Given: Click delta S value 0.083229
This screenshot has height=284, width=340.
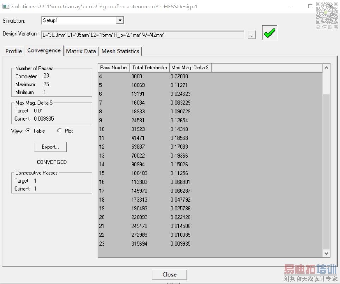Looking at the screenshot, I should [x=181, y=103].
